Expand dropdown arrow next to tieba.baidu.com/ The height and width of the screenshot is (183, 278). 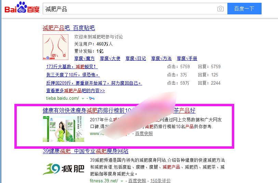point(83,98)
